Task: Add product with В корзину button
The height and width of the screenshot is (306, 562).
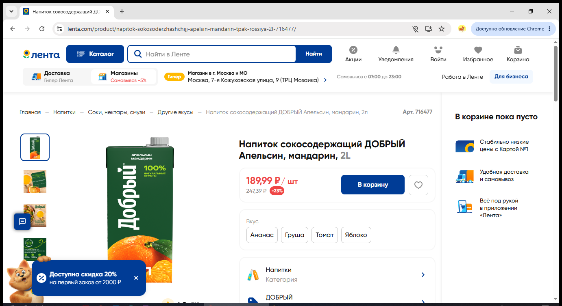Action: (373, 185)
